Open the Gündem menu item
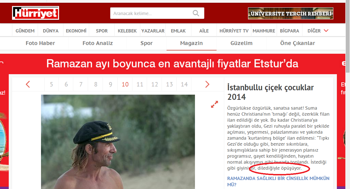350x189 pixels. (25, 31)
